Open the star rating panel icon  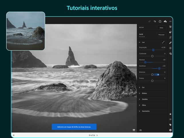171,114
